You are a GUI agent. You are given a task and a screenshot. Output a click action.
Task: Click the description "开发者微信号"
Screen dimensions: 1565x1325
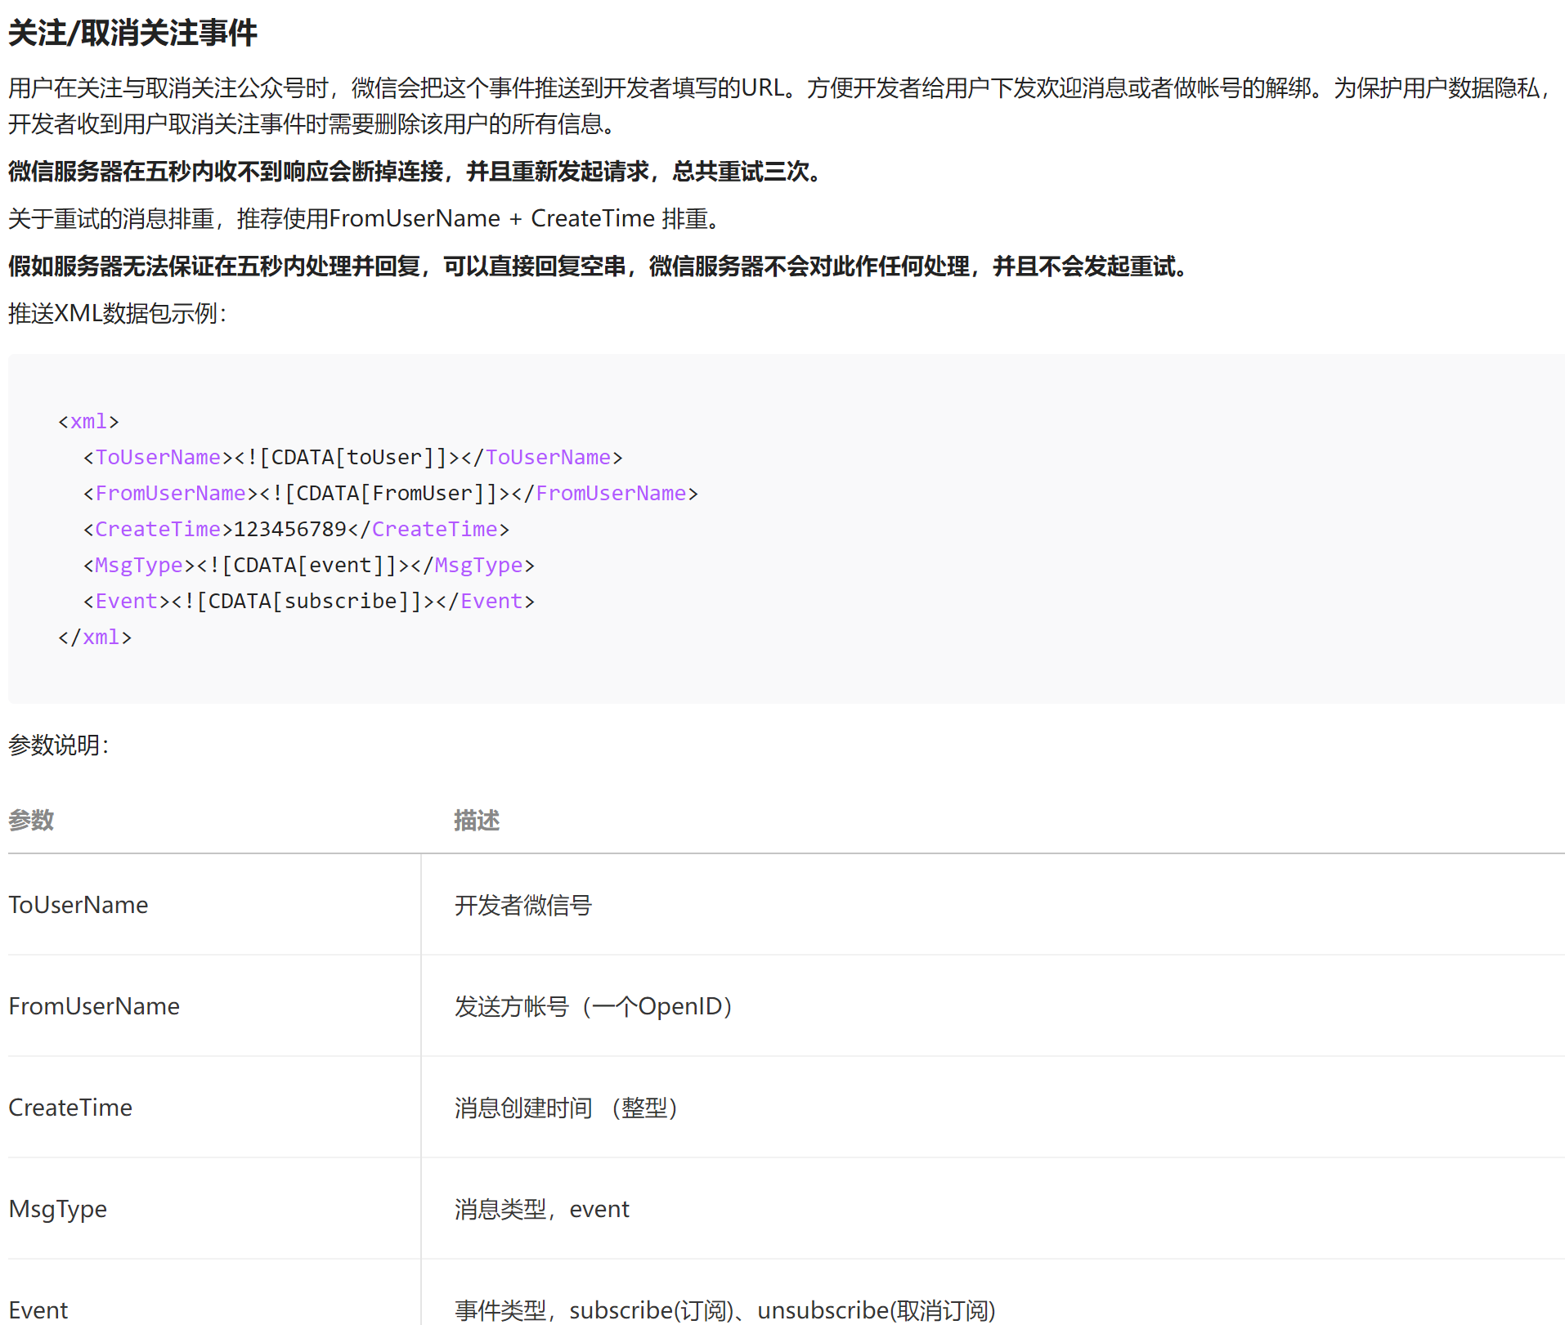[x=523, y=906]
